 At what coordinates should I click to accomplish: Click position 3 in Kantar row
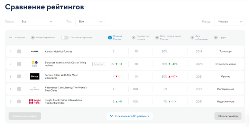(113, 51)
